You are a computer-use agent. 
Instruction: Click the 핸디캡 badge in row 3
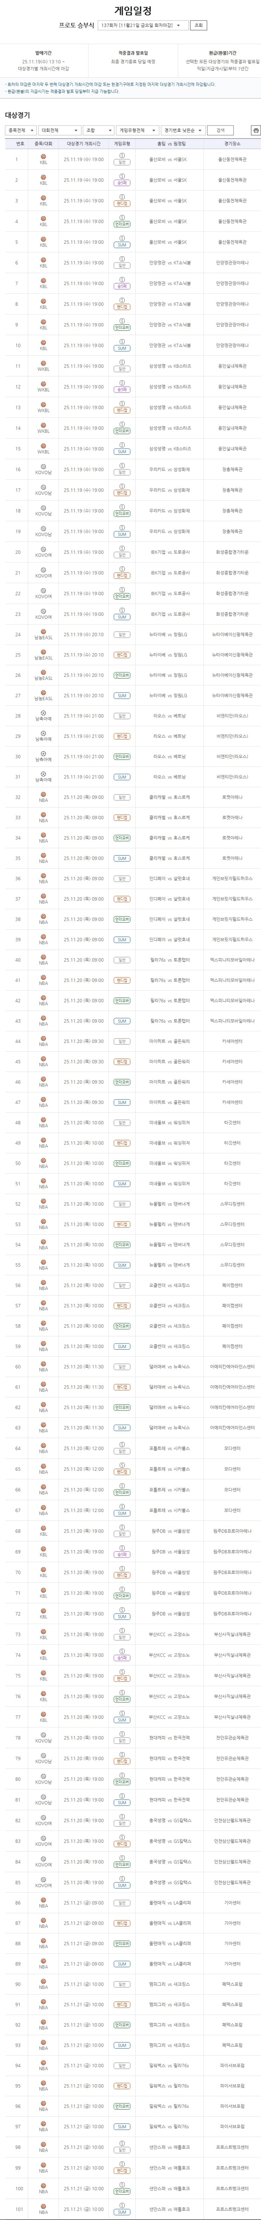tap(122, 204)
